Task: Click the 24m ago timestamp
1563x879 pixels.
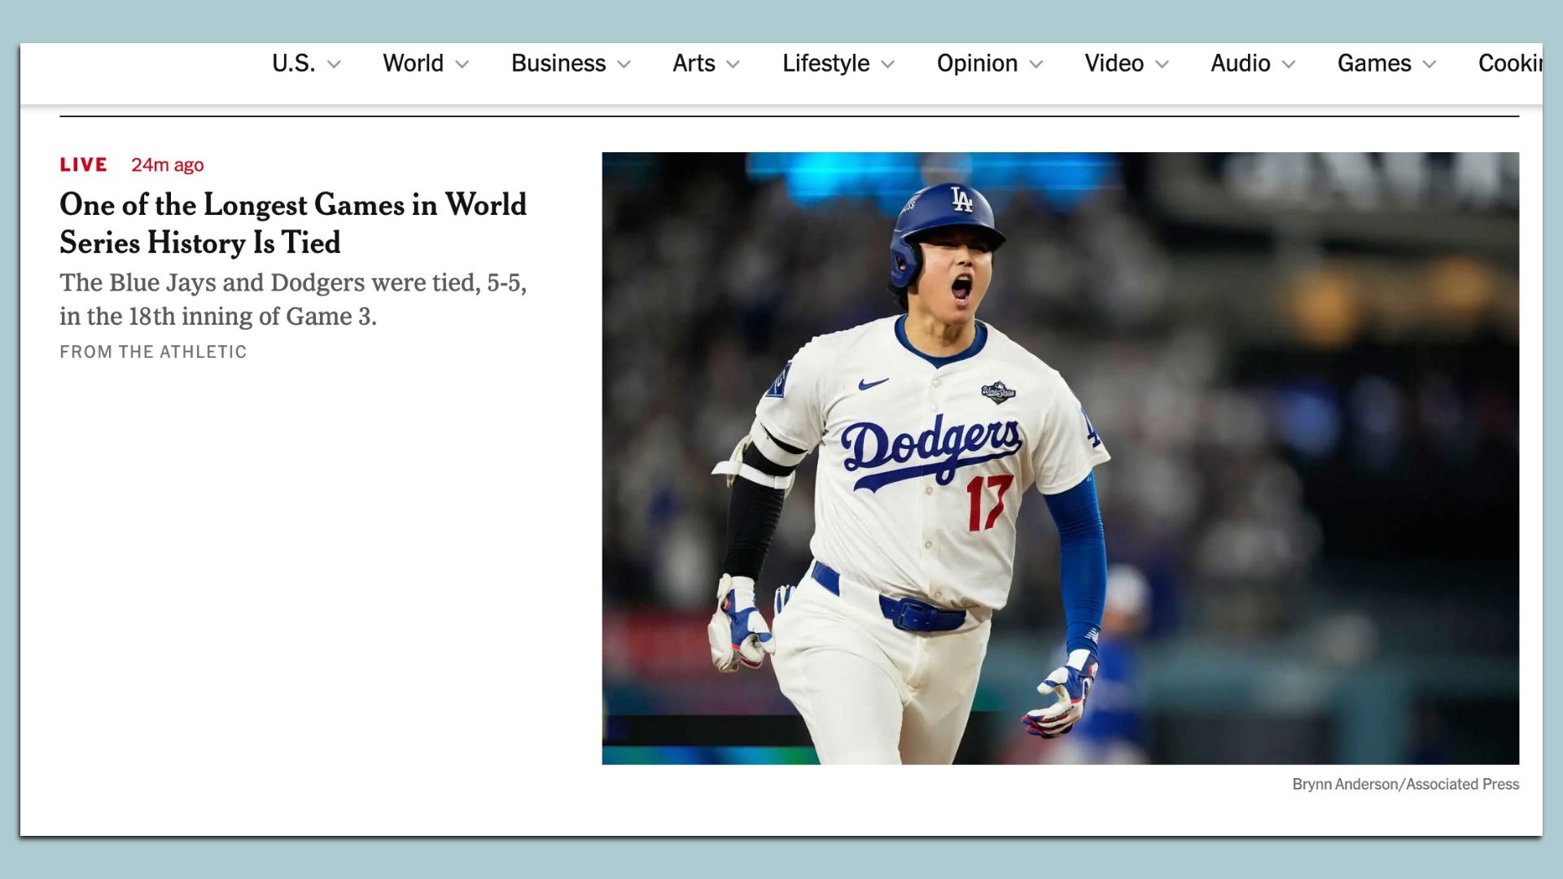Action: pos(167,164)
